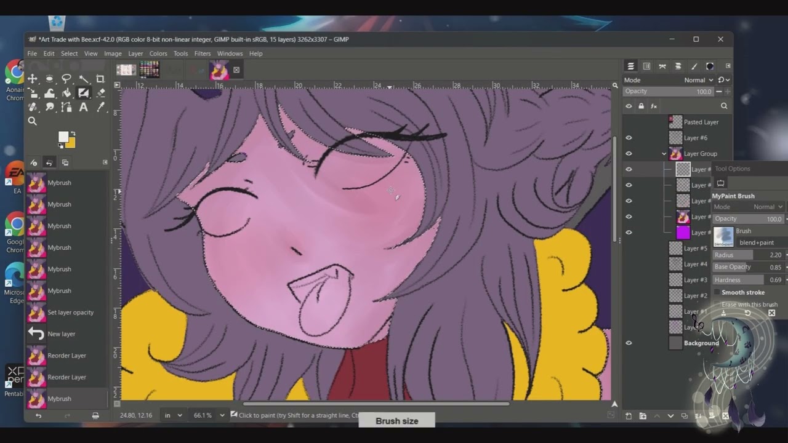The width and height of the screenshot is (788, 443).
Task: Toggle eye for selected layer in group
Action: pos(629,169)
